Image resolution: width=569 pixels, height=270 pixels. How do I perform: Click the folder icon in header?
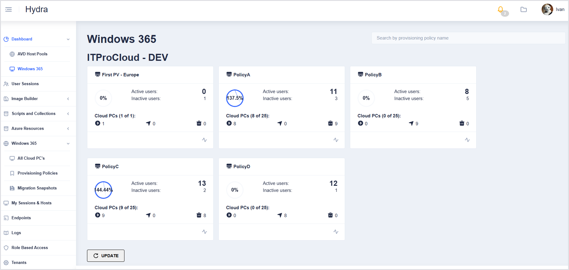[x=524, y=10]
